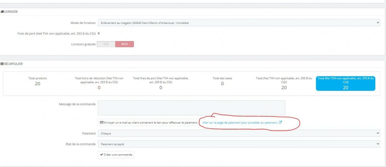Click the Mode de livraison label

83,23
